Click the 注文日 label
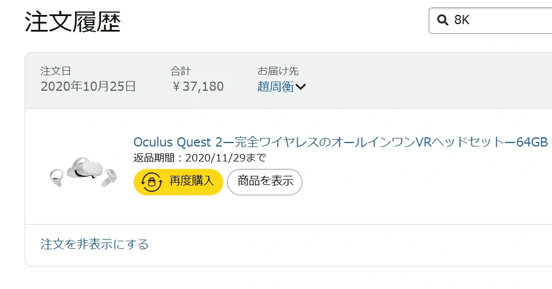This screenshot has width=552, height=289. [x=56, y=71]
